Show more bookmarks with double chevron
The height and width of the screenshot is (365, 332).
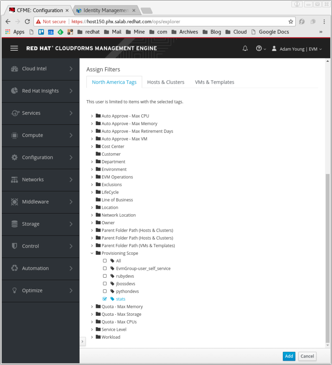[x=321, y=32]
